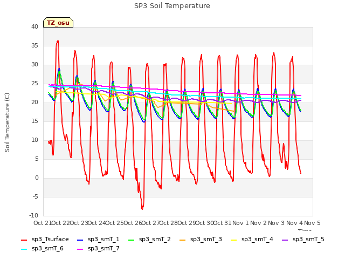Click the chart title SP3 Soil Temperature
The image size is (345, 259).
coord(172,6)
